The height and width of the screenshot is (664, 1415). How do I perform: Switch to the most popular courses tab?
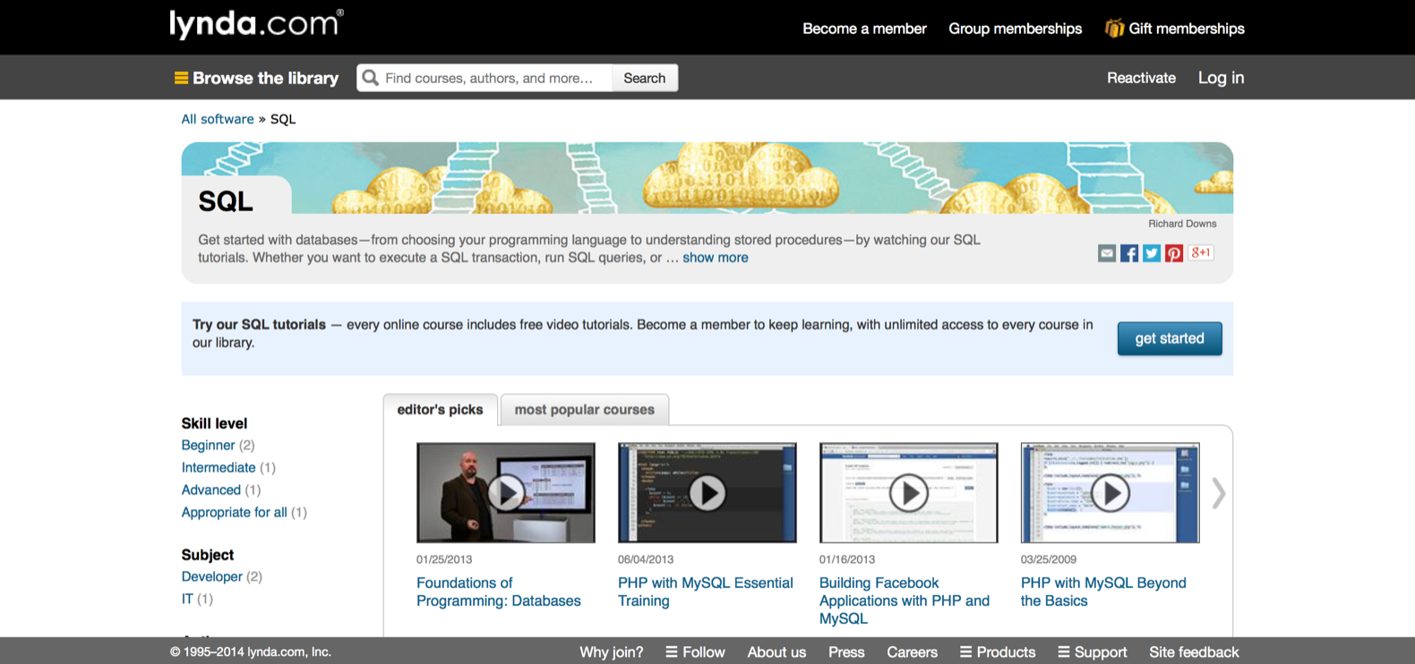tap(585, 410)
